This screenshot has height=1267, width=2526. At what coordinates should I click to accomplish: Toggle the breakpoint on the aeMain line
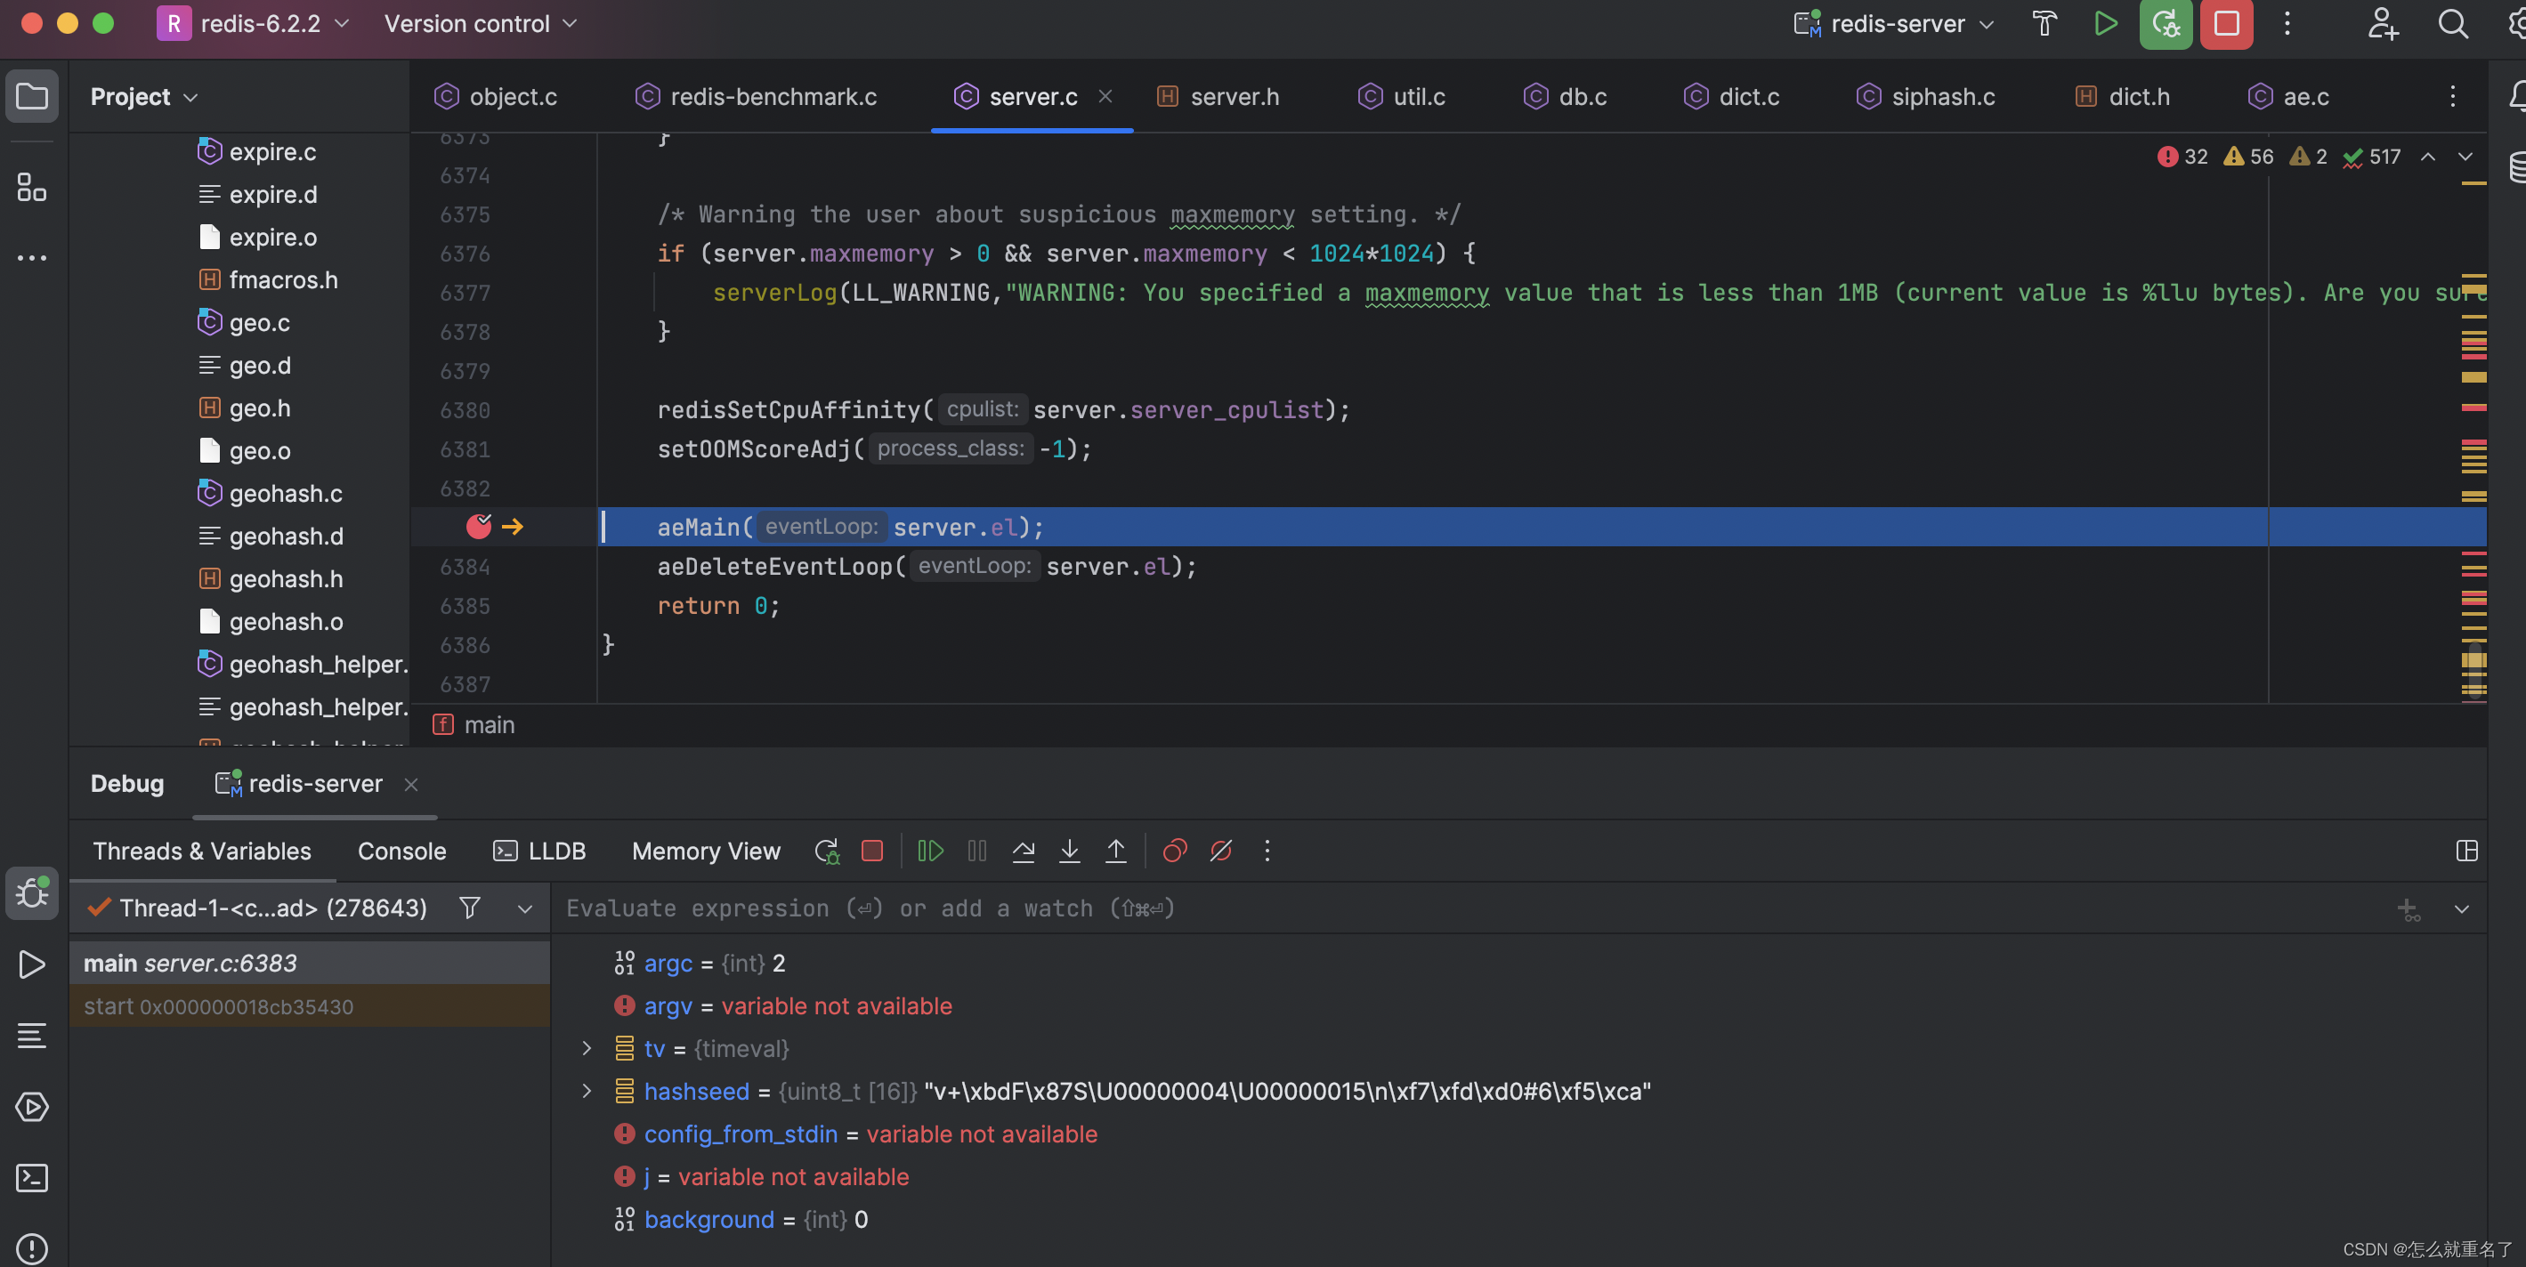(479, 526)
